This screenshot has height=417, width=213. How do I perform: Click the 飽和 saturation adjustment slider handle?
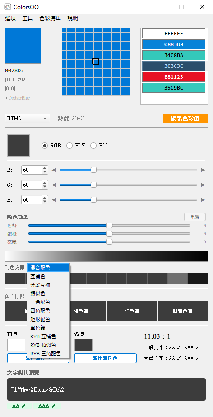[x=109, y=234]
